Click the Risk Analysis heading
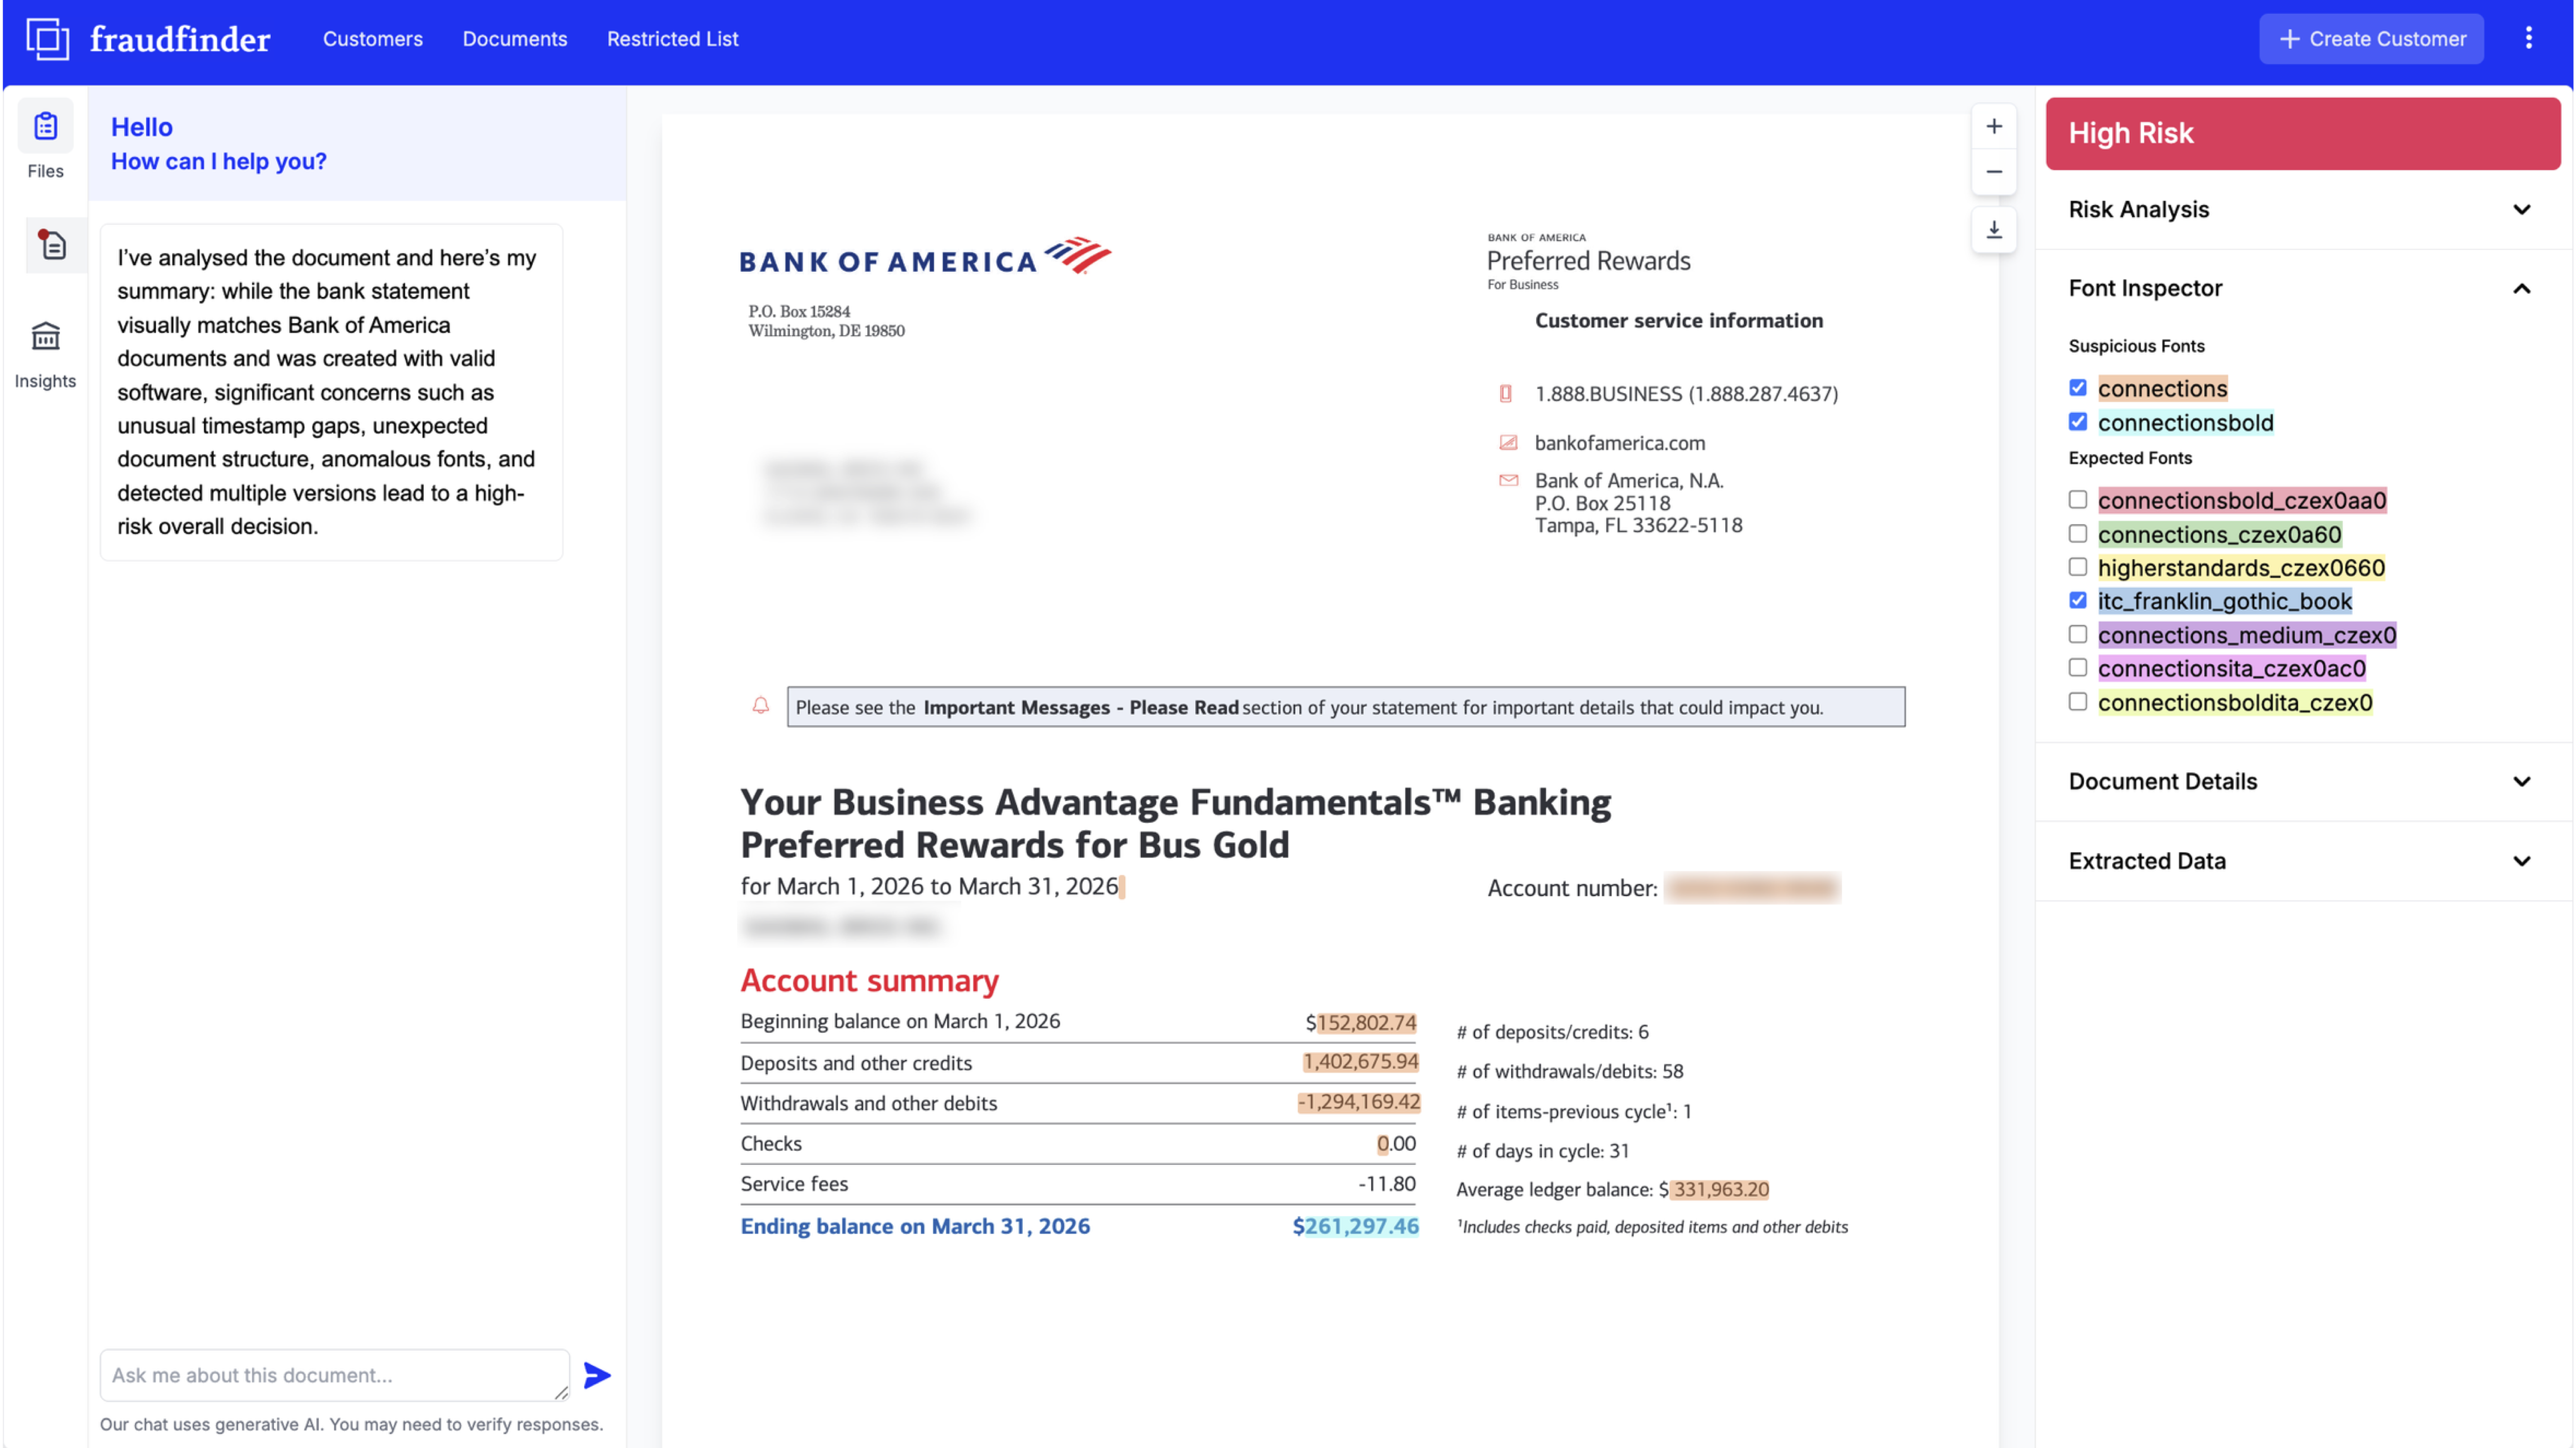The height and width of the screenshot is (1448, 2576). pyautogui.click(x=2138, y=210)
